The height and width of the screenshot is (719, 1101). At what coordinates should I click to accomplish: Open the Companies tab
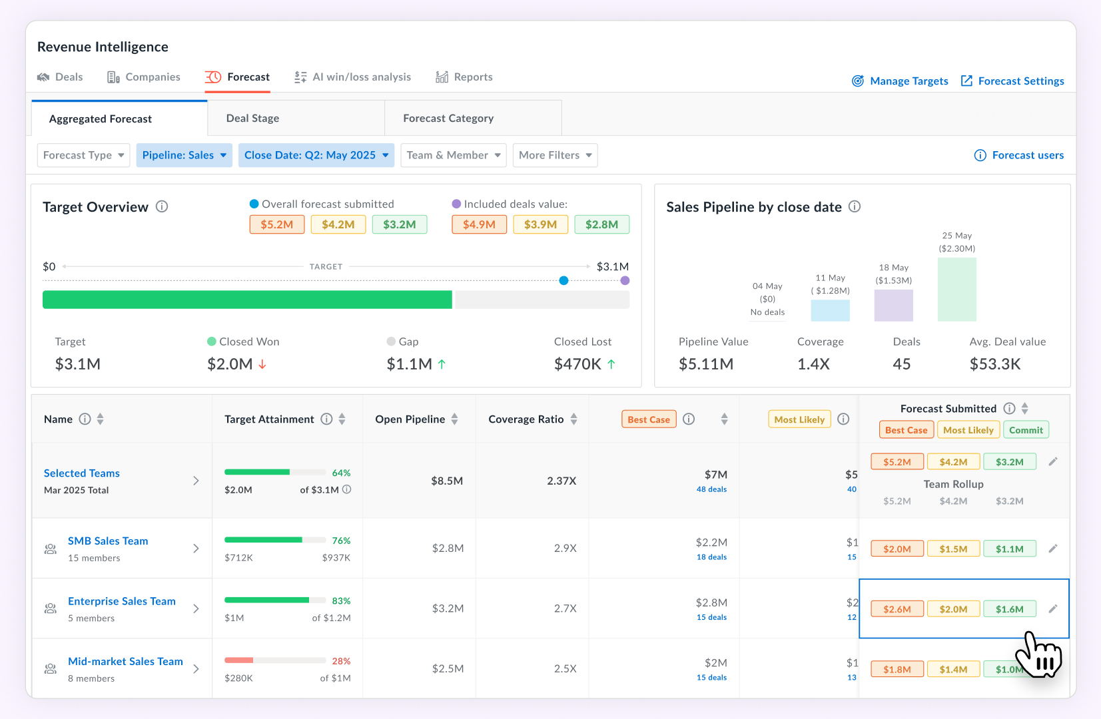(144, 77)
